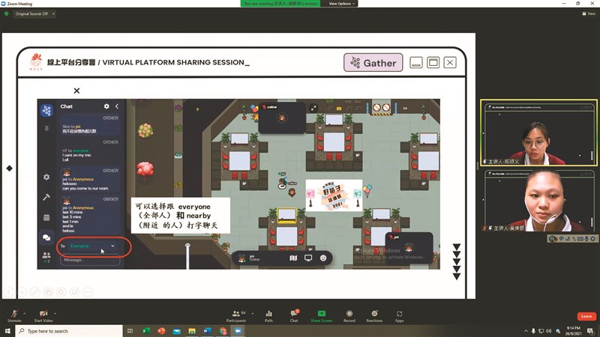This screenshot has height=337, width=600.
Task: Open video options caret beside Start Video
Action: (x=55, y=313)
